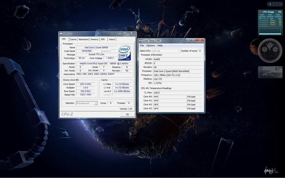Click the sidebar add gadget plus button
Image resolution: width=285 pixels, height=178 pixels.
point(270,4)
